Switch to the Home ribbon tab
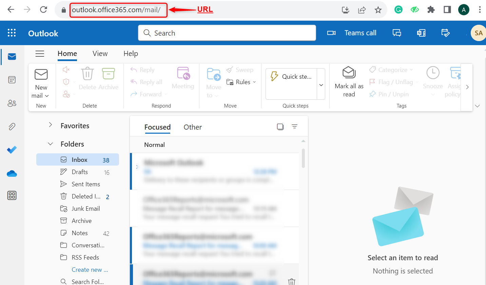 (x=67, y=54)
